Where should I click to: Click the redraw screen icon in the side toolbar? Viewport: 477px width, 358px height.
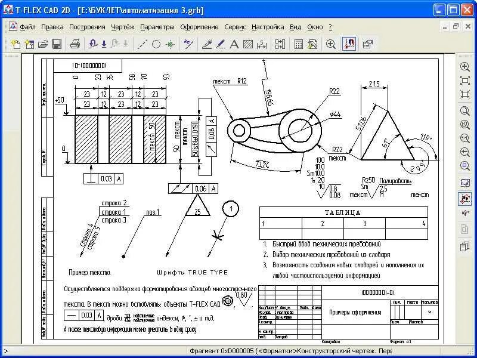[x=465, y=183]
